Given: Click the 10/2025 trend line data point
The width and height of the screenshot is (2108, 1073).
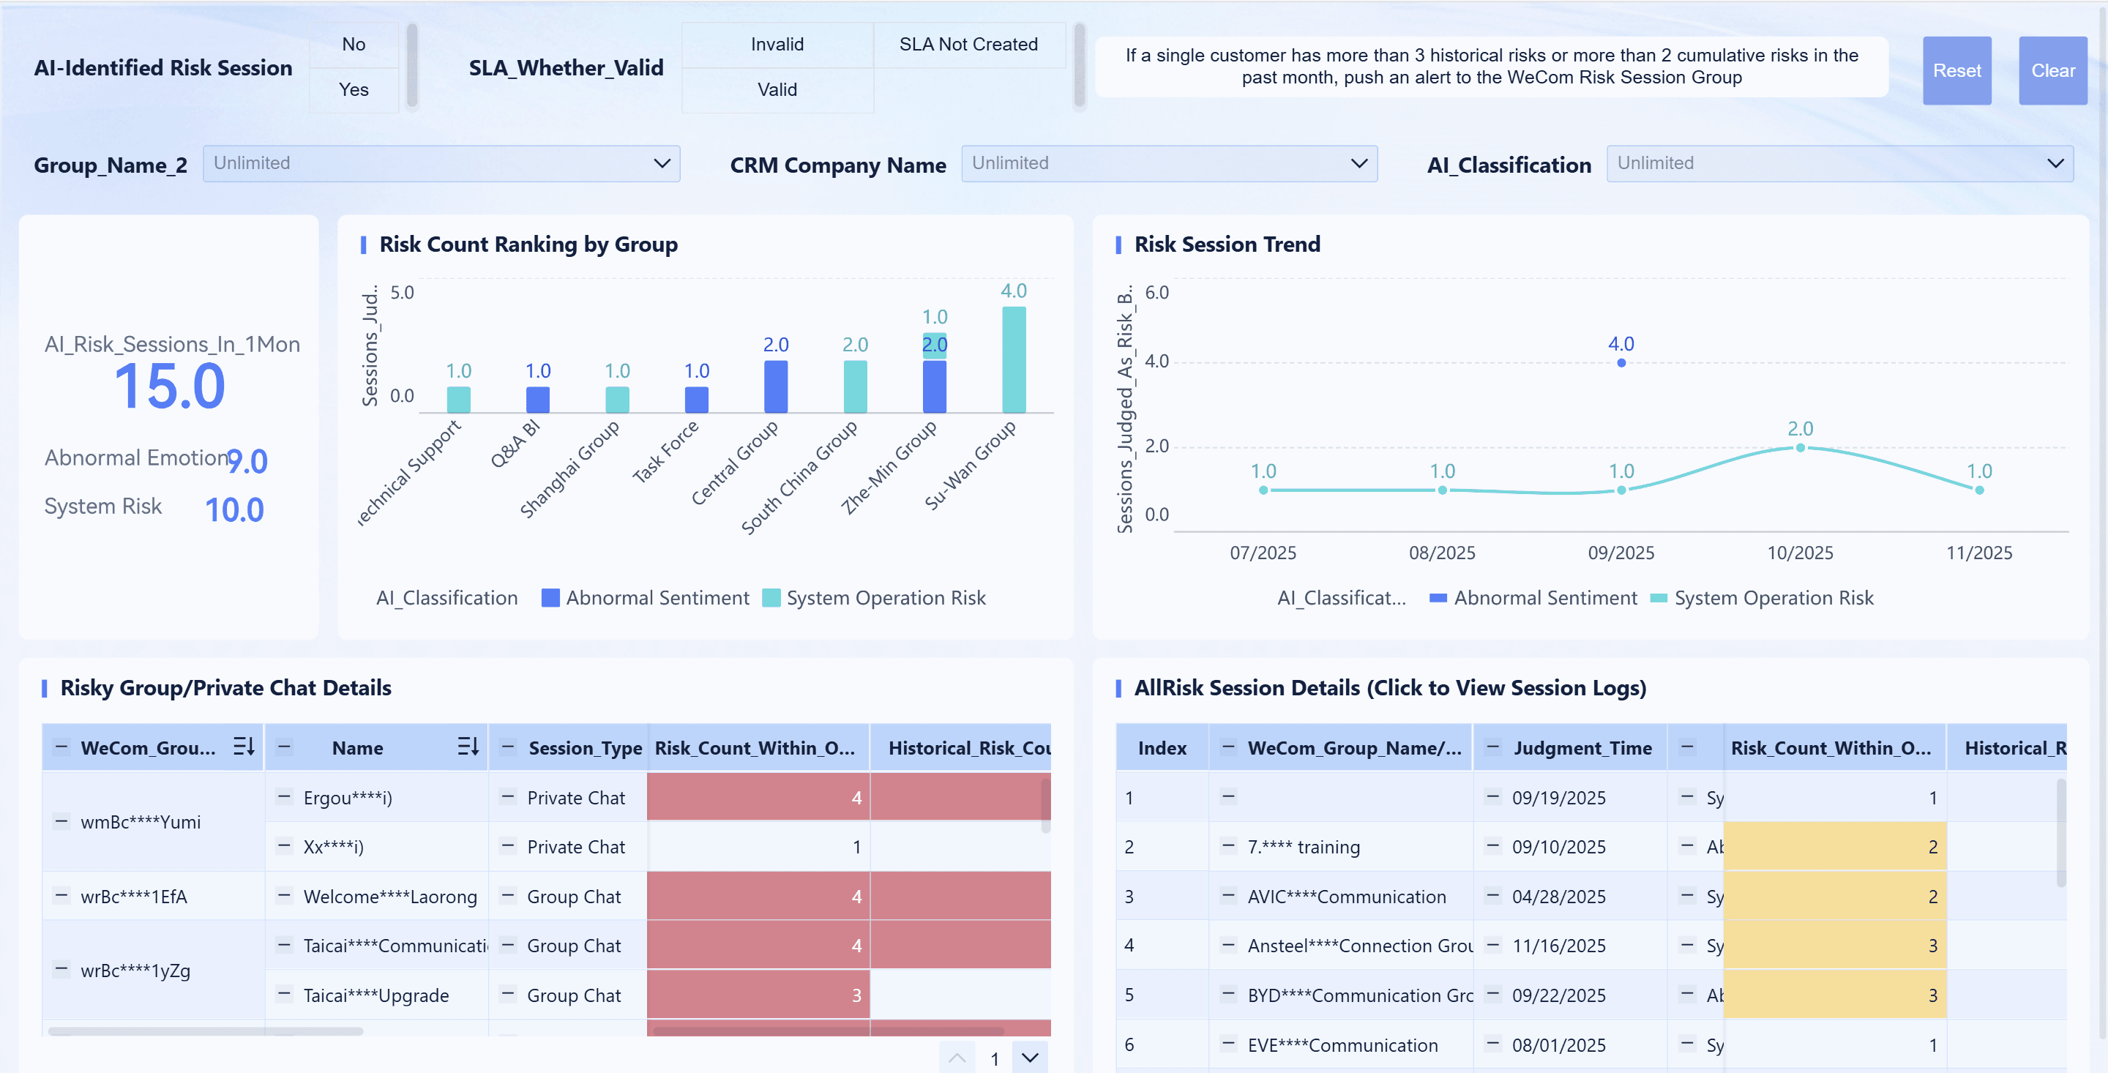Looking at the screenshot, I should (1801, 448).
